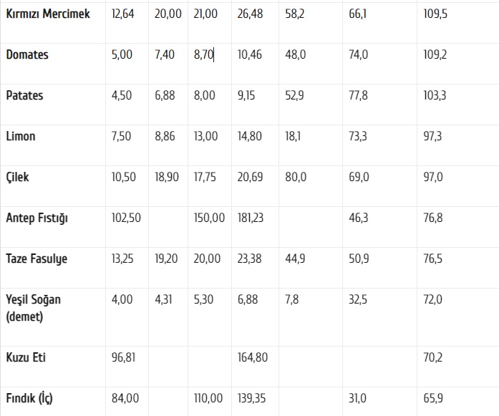Select Kuzu Eti value 96,81
The height and width of the screenshot is (416, 499).
pos(123,357)
